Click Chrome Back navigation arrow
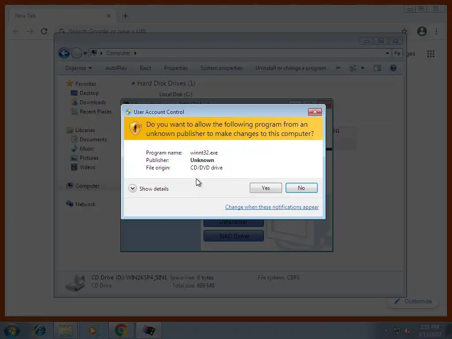 (15, 31)
